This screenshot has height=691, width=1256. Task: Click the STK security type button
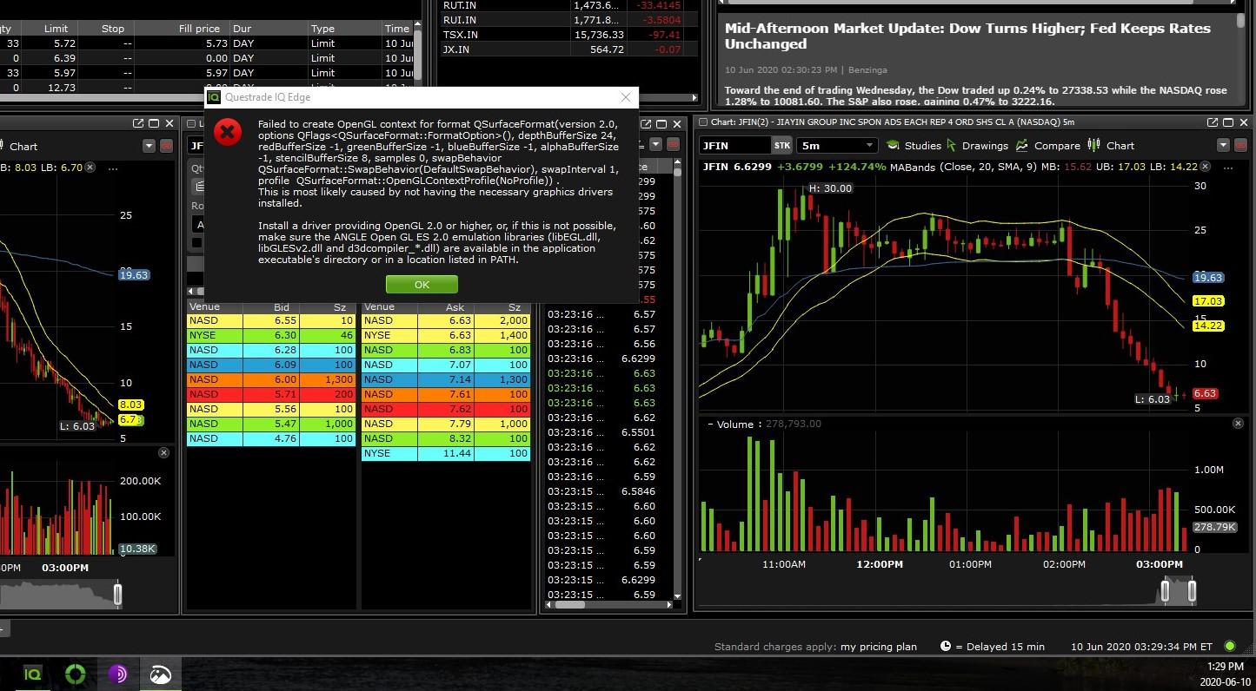click(782, 146)
